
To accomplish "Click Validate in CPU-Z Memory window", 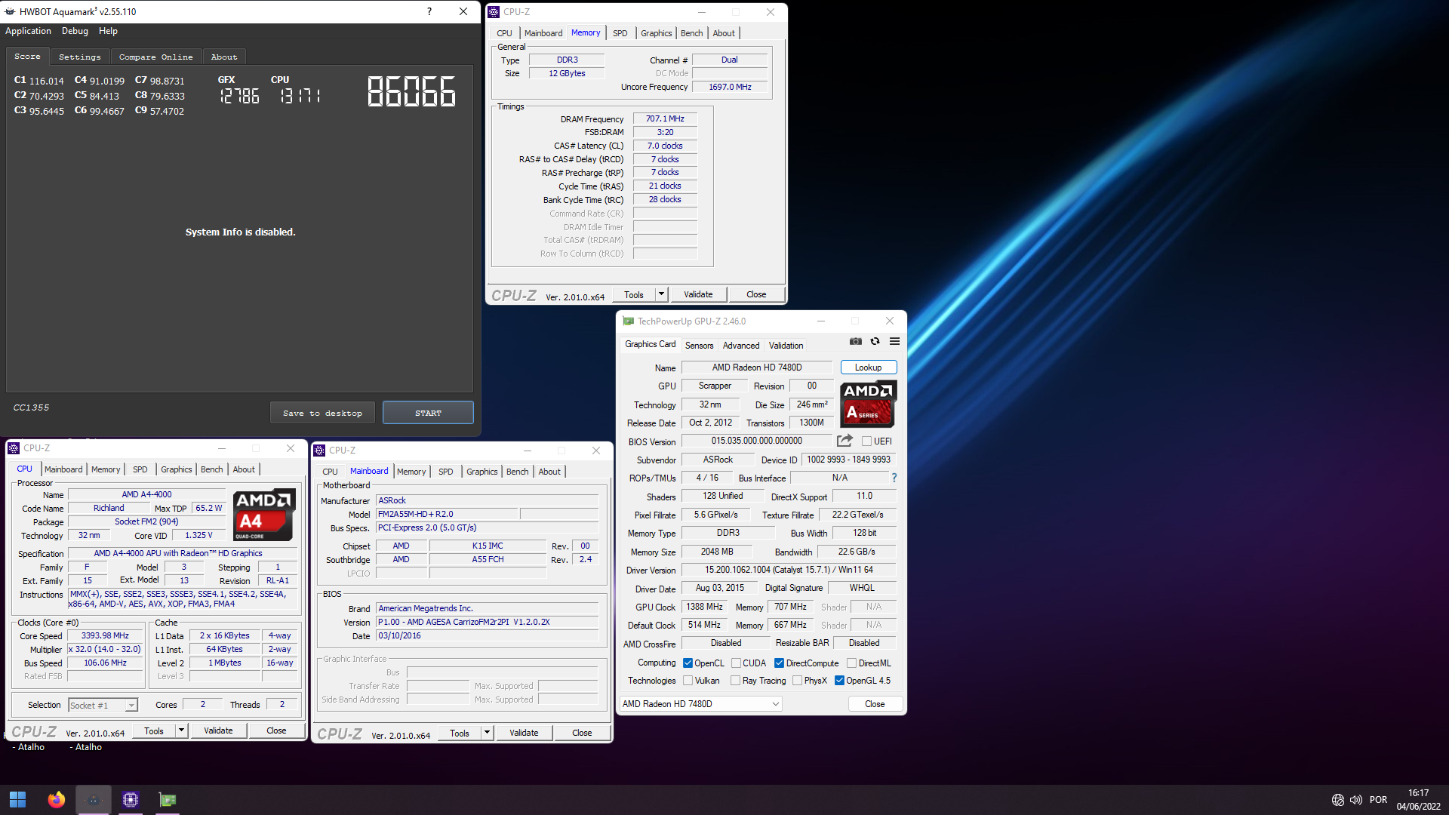I will click(698, 294).
